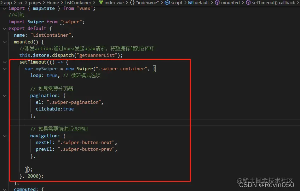Collapse the var mySwiper block
This screenshot has width=300, height=191.
[x=5, y=69]
